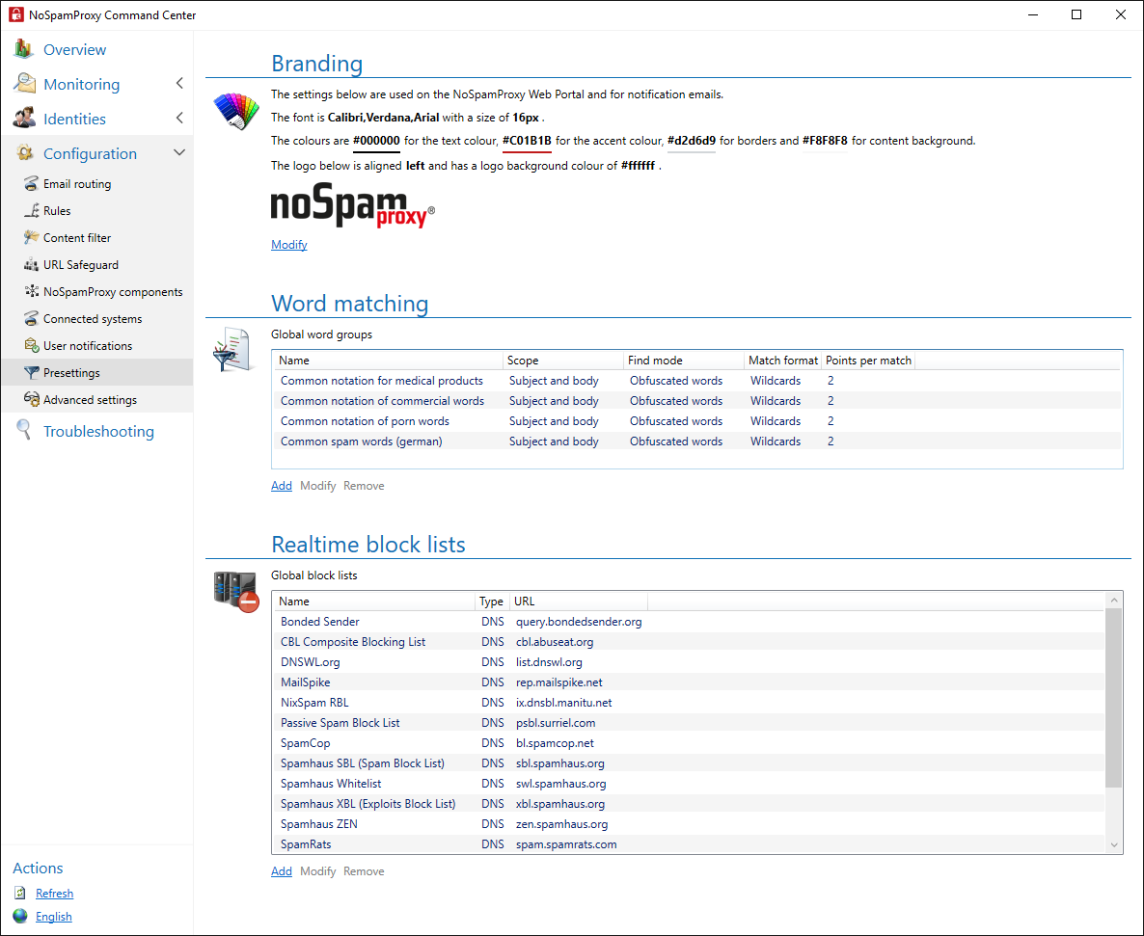The width and height of the screenshot is (1144, 936).
Task: Click the NoSpamProxy app icon in title bar
Action: tap(15, 14)
